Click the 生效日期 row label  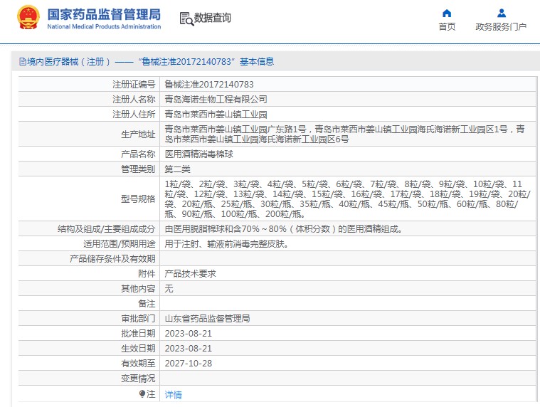tap(138, 349)
